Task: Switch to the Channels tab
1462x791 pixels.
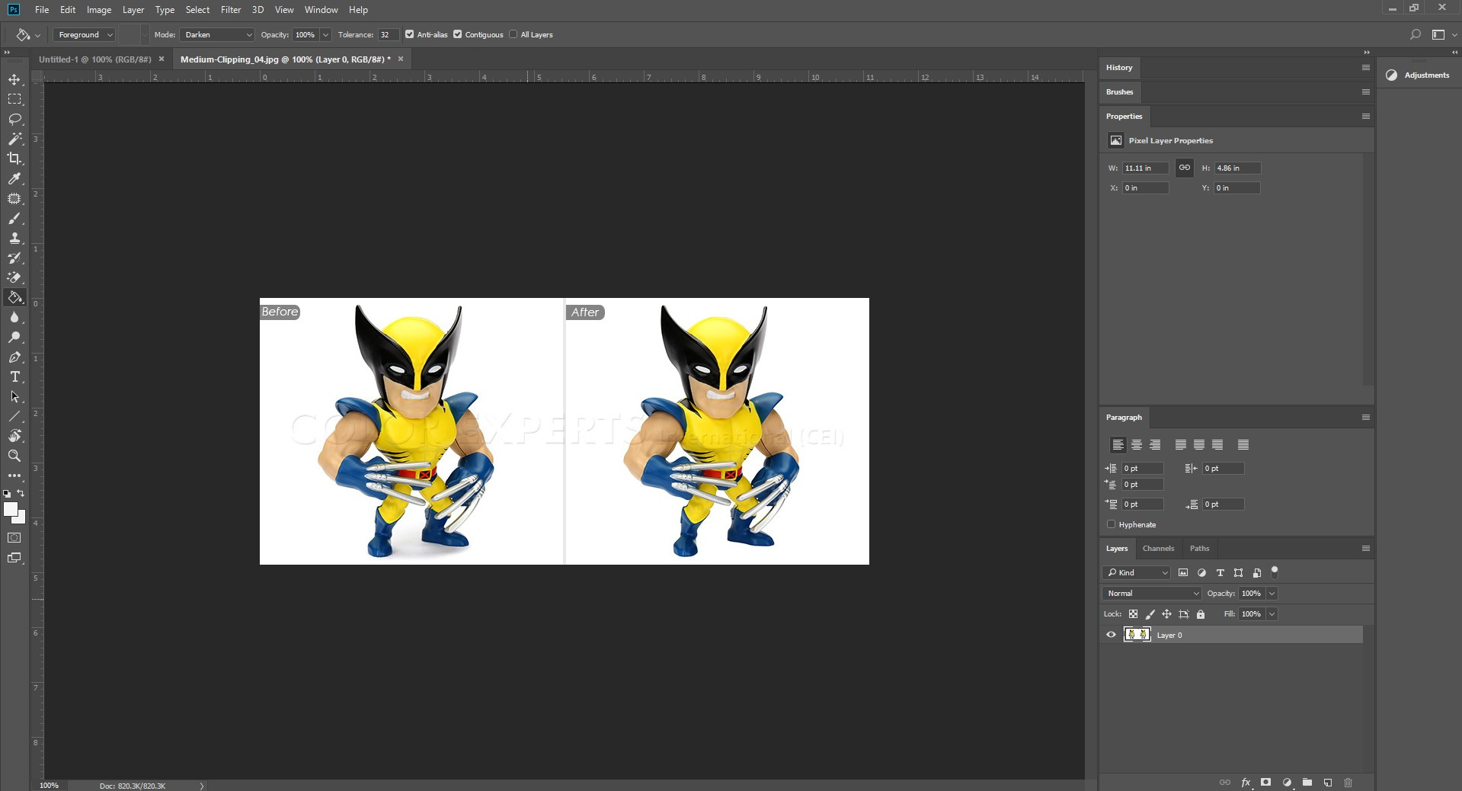Action: (1158, 549)
